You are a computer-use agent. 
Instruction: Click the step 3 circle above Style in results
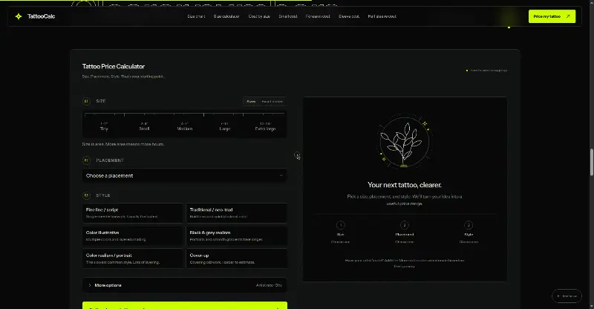tap(469, 225)
